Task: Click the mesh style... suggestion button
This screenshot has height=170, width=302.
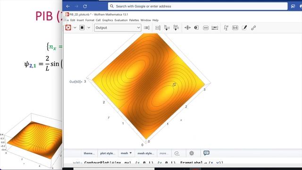Action: click(x=146, y=153)
